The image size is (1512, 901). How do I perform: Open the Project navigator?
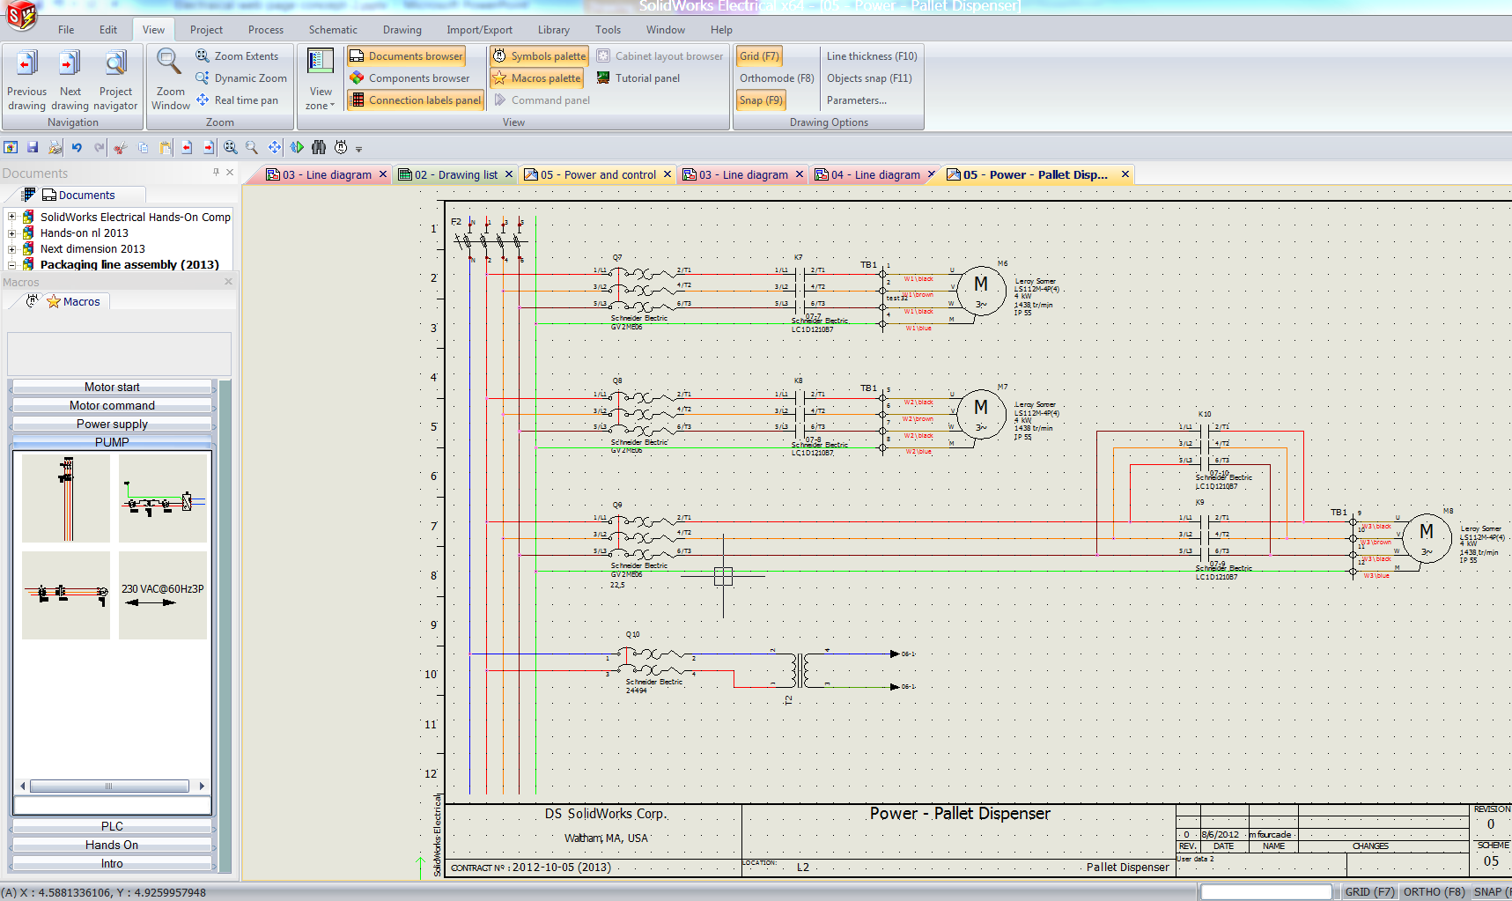[115, 79]
